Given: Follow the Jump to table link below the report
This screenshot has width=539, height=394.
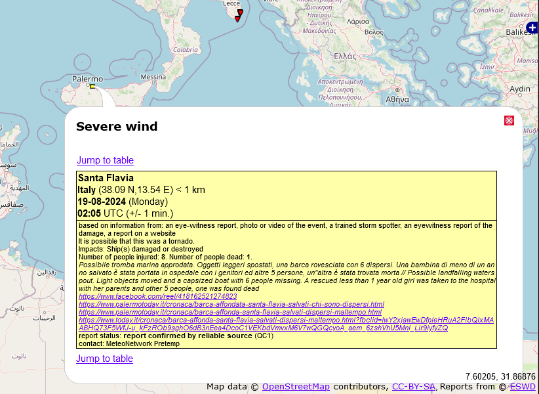Looking at the screenshot, I should pos(104,359).
